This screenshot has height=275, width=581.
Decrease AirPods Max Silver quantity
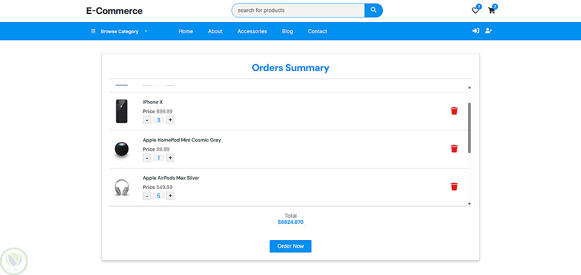tap(147, 196)
